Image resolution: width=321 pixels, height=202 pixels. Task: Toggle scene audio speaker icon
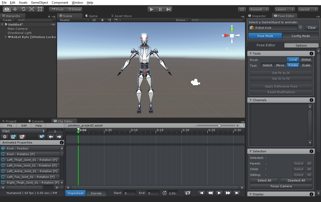tap(109, 20)
